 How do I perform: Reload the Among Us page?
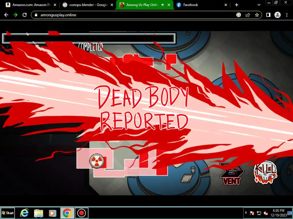point(25,15)
